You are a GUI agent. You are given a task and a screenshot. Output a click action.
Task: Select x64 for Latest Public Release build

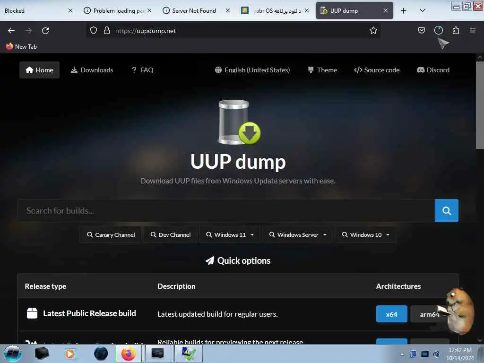click(392, 314)
